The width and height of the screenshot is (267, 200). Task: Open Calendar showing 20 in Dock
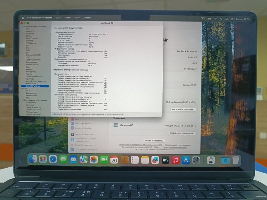[x=114, y=160]
